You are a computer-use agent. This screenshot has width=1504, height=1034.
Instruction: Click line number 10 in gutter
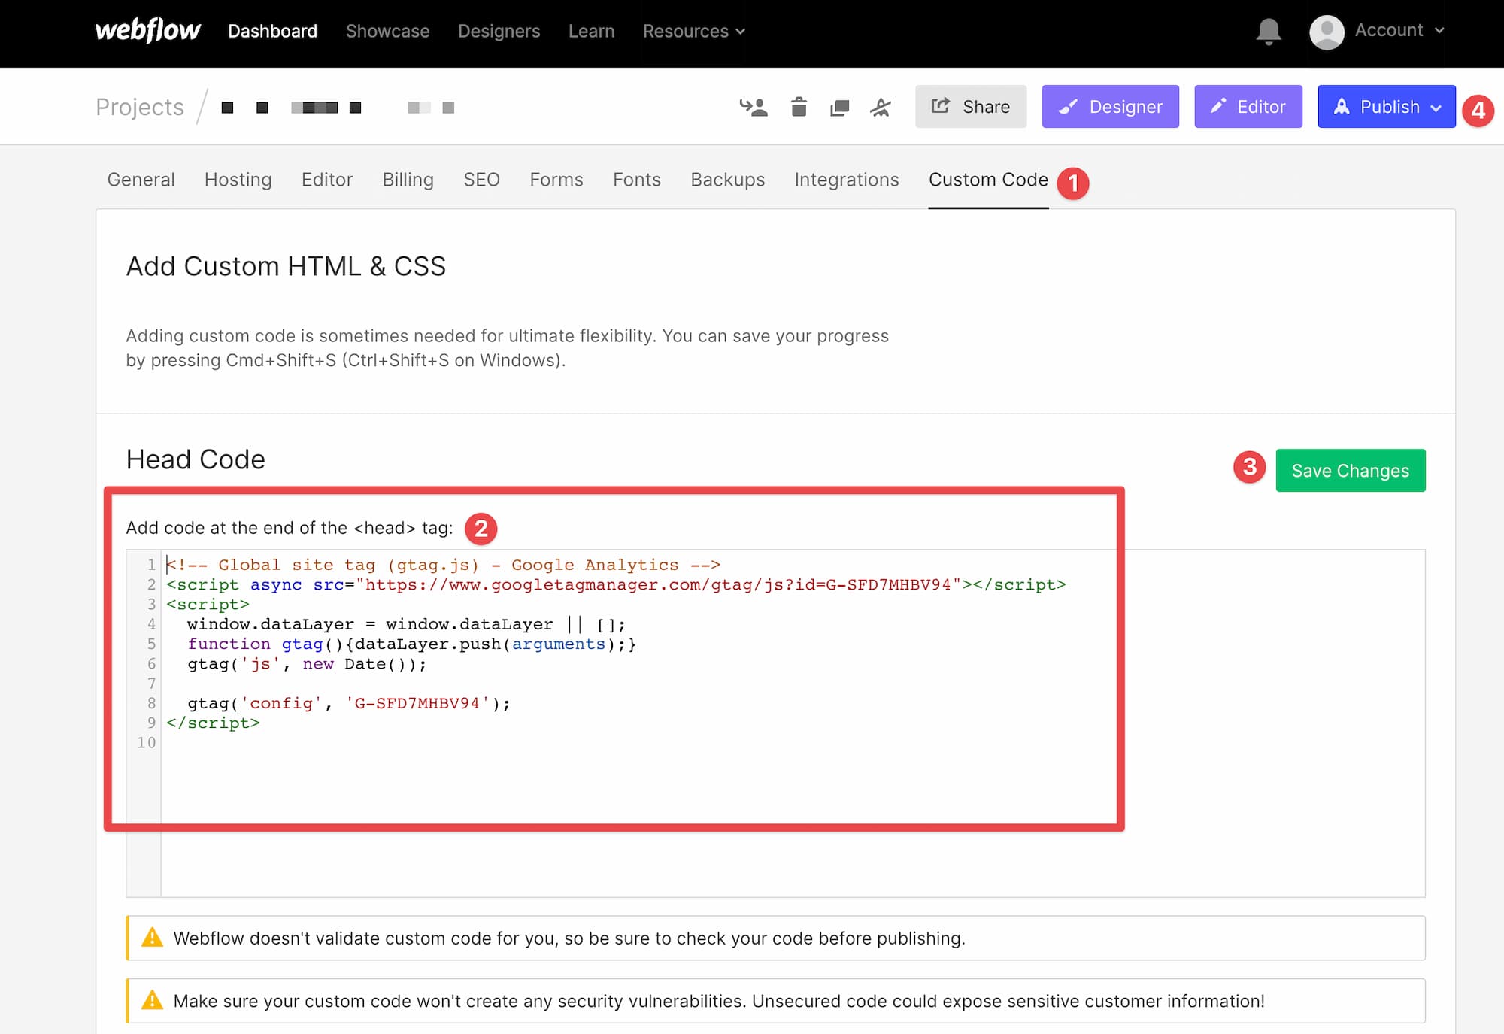coord(146,742)
